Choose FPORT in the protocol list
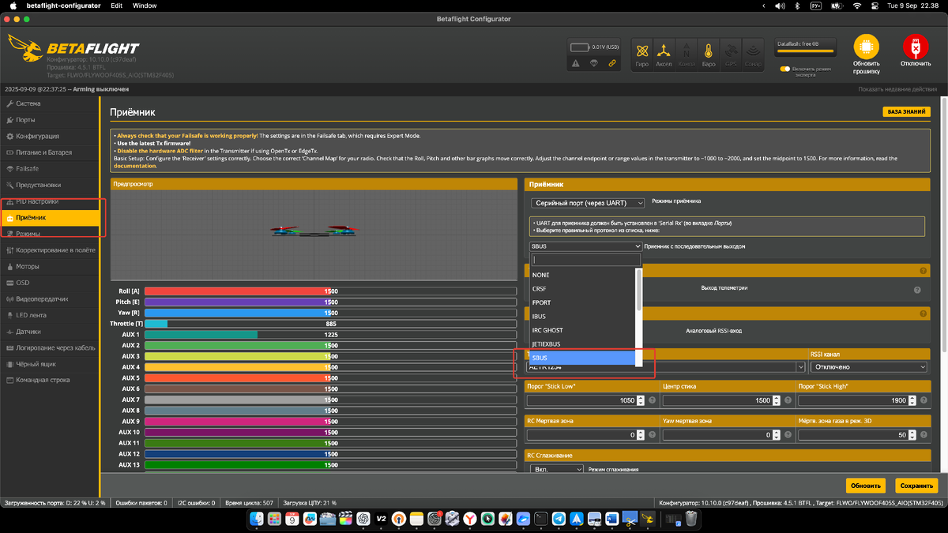 point(583,302)
